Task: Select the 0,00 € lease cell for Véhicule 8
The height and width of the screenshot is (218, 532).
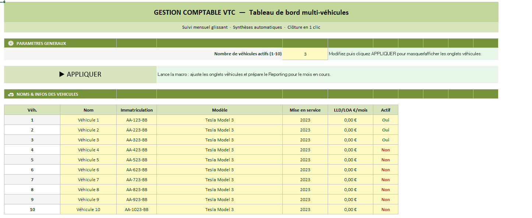Action: pos(350,190)
